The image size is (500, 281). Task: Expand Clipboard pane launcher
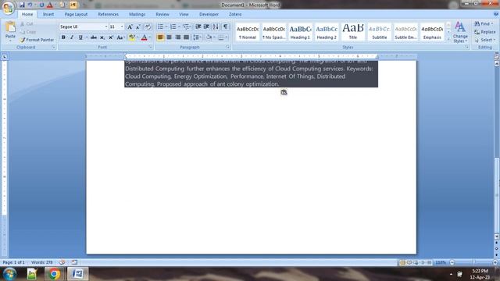[x=53, y=47]
